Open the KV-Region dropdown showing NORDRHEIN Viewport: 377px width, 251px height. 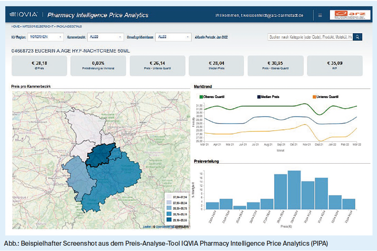(46, 37)
